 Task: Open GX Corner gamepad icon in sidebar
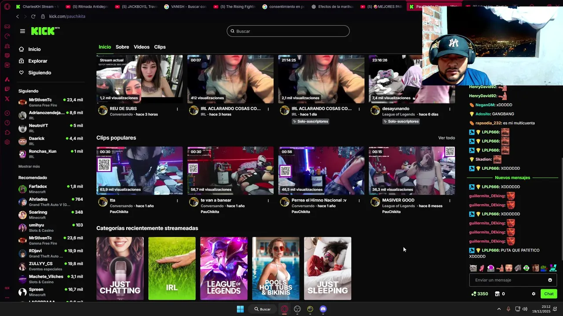tap(7, 26)
